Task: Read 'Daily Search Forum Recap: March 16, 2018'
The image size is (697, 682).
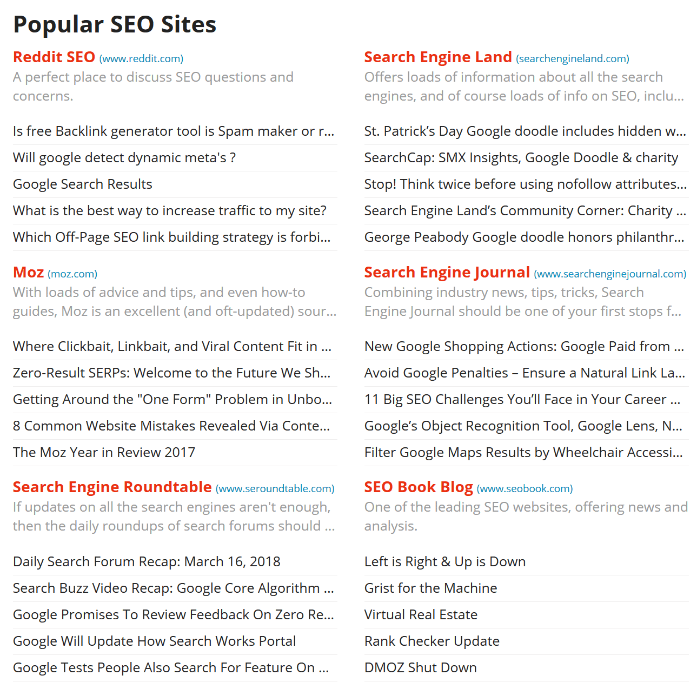Action: click(x=147, y=561)
